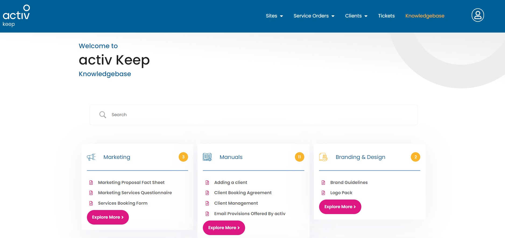Open Logo Pack article
Screen dimensions: 505x238
[341, 193]
